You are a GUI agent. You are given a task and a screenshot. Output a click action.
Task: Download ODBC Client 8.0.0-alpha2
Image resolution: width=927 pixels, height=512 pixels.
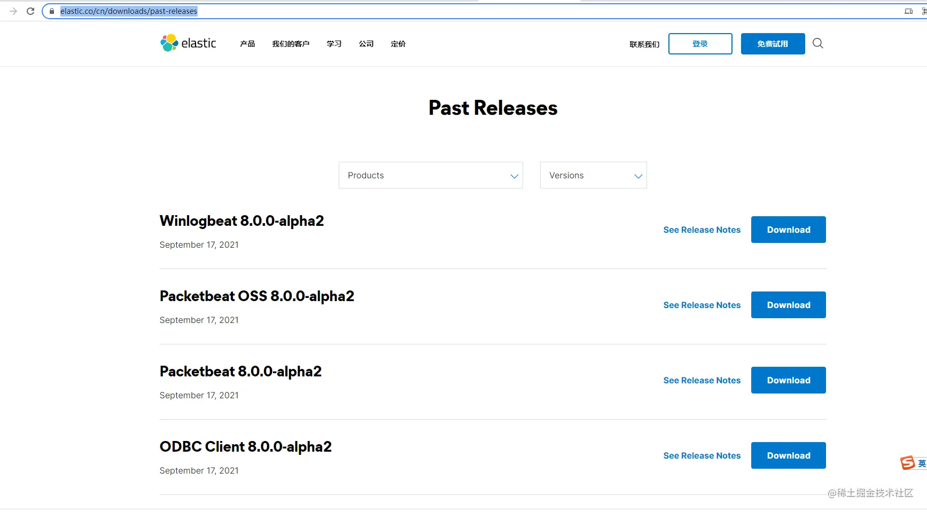pyautogui.click(x=789, y=455)
